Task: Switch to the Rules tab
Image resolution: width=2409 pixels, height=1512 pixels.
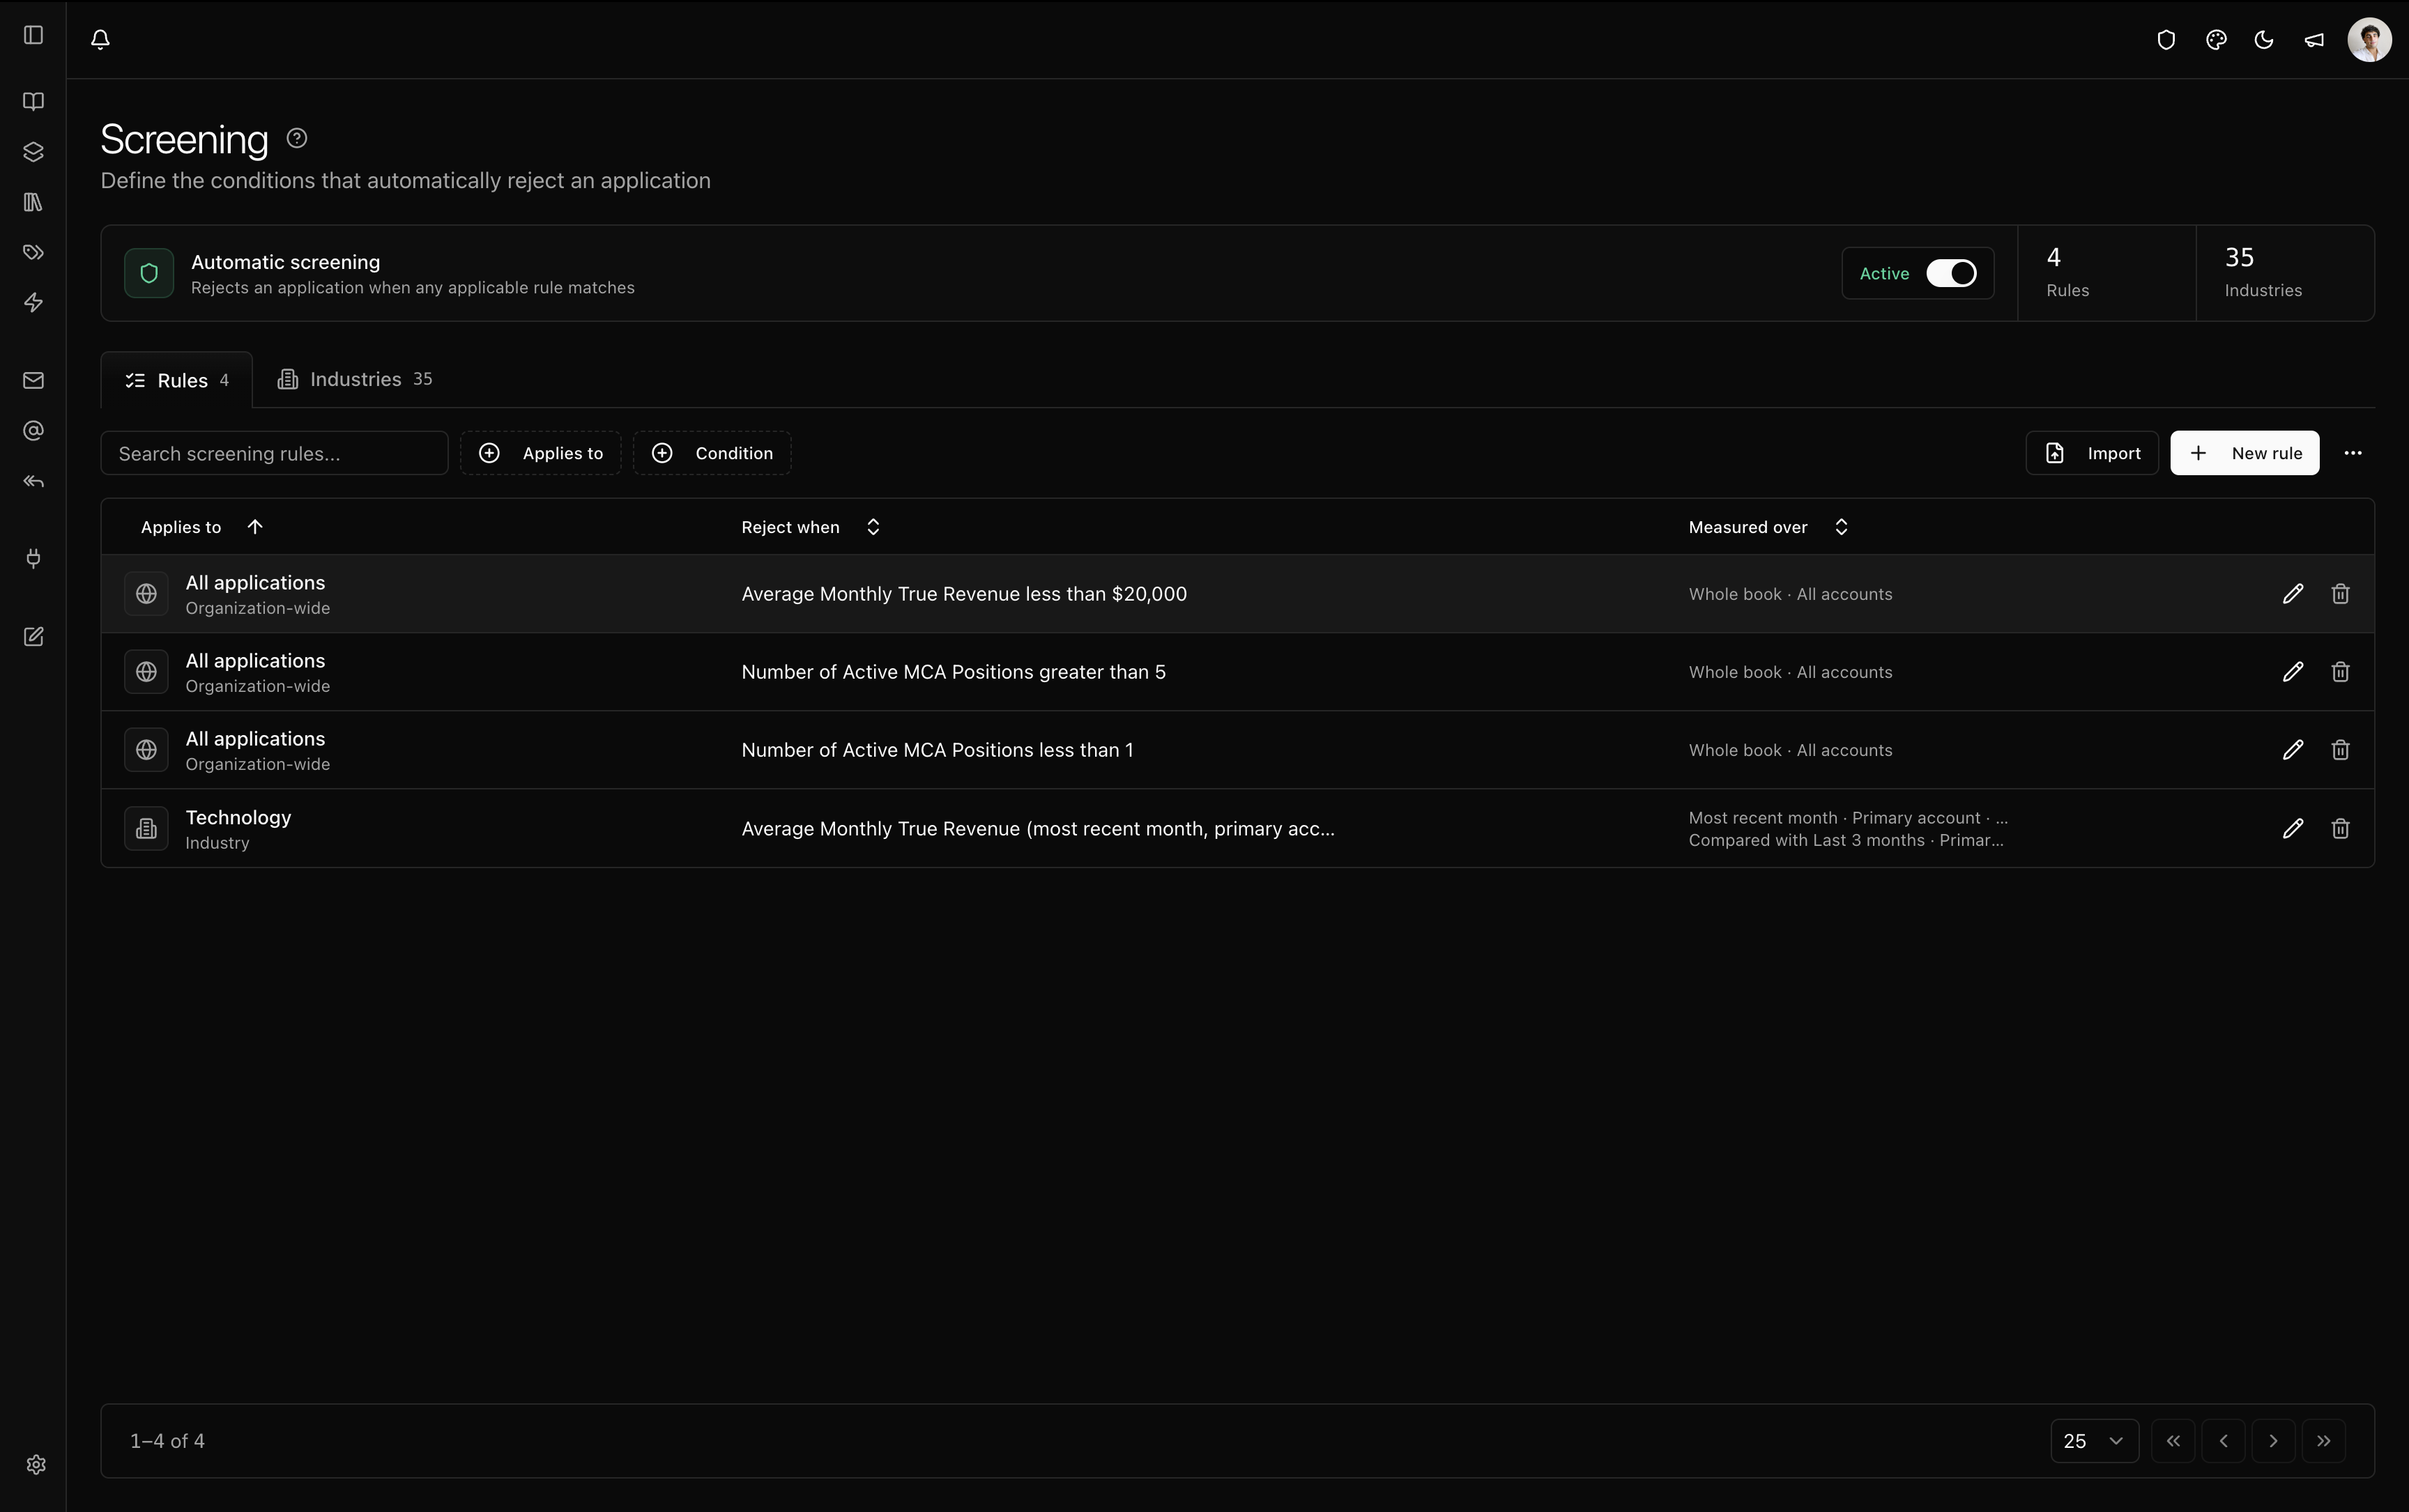Action: [176, 380]
